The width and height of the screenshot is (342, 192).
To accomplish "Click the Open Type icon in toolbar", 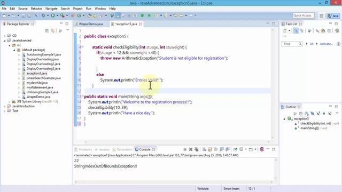I will click(x=89, y=15).
